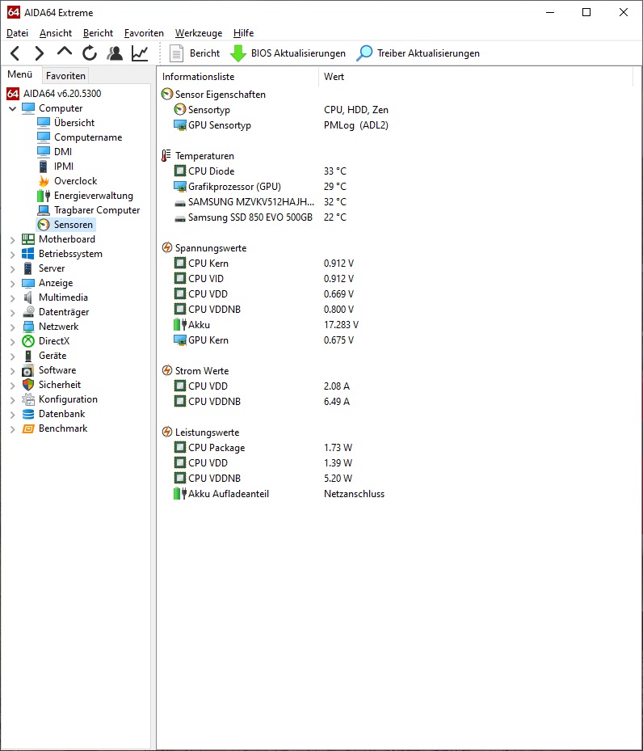Expand the Anzeige tree node

tap(12, 284)
